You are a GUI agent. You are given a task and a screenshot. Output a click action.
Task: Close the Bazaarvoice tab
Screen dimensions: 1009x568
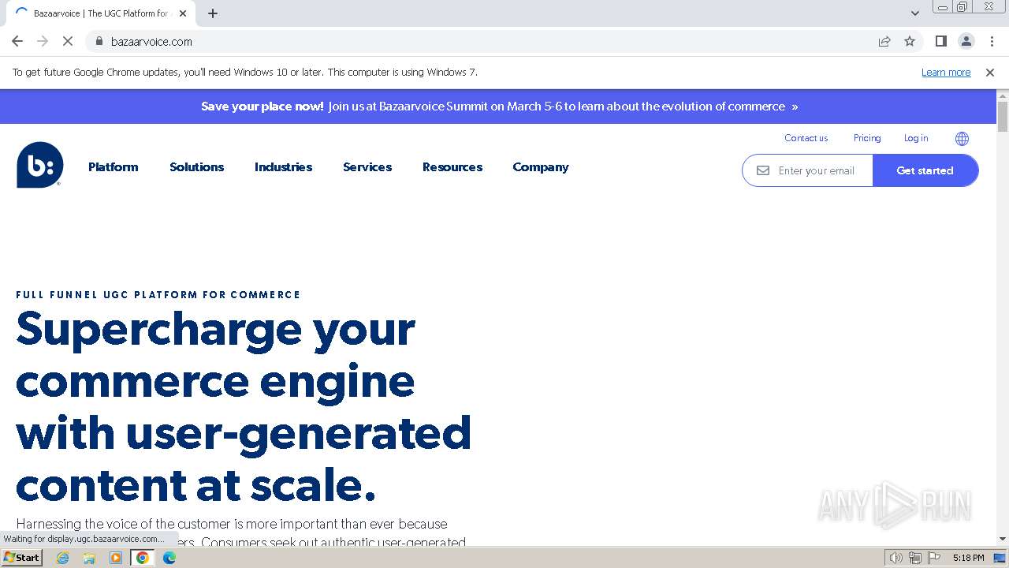coord(183,13)
